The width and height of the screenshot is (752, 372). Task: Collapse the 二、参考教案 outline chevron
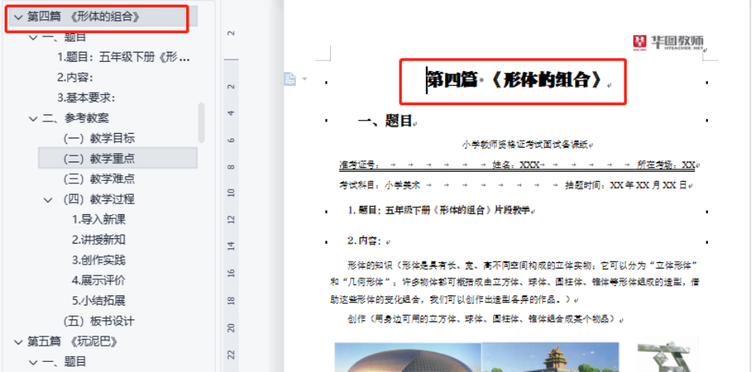[x=33, y=118]
